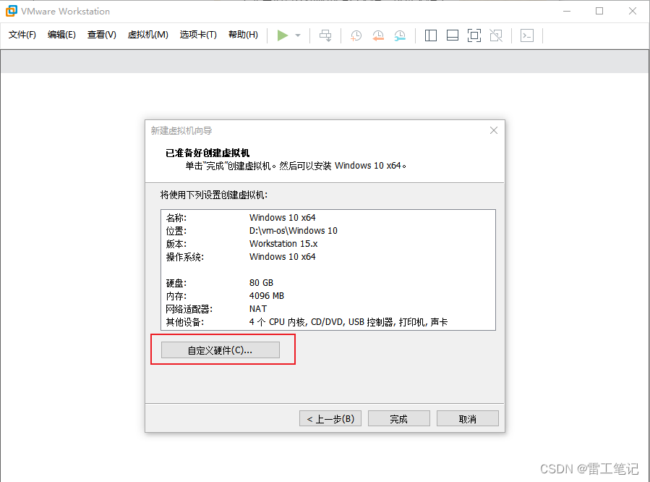Open the 文件(F) menu
Screen dimensions: 650x482
(x=22, y=35)
